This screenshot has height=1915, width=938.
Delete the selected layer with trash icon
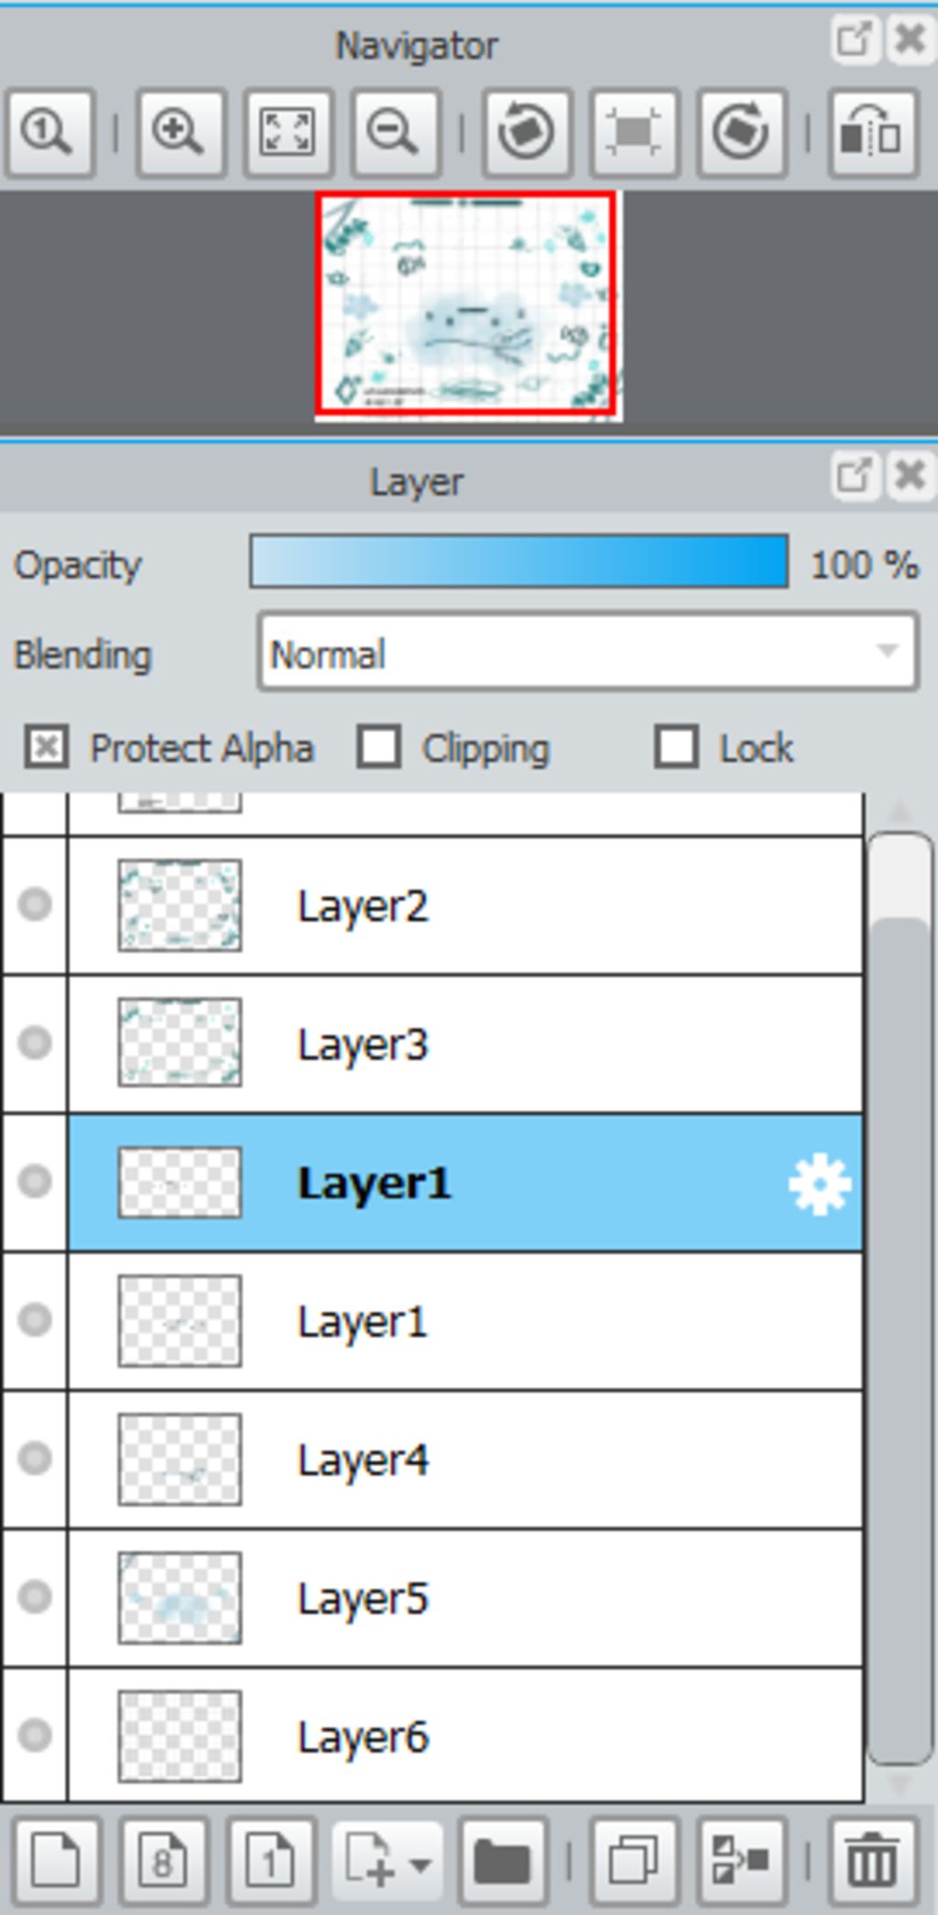pos(873,1860)
